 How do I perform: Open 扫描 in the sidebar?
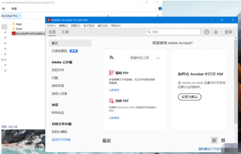pos(55,78)
